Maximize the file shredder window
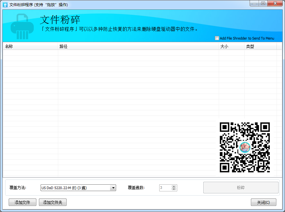This screenshot has width=285, height=212. 263,4
